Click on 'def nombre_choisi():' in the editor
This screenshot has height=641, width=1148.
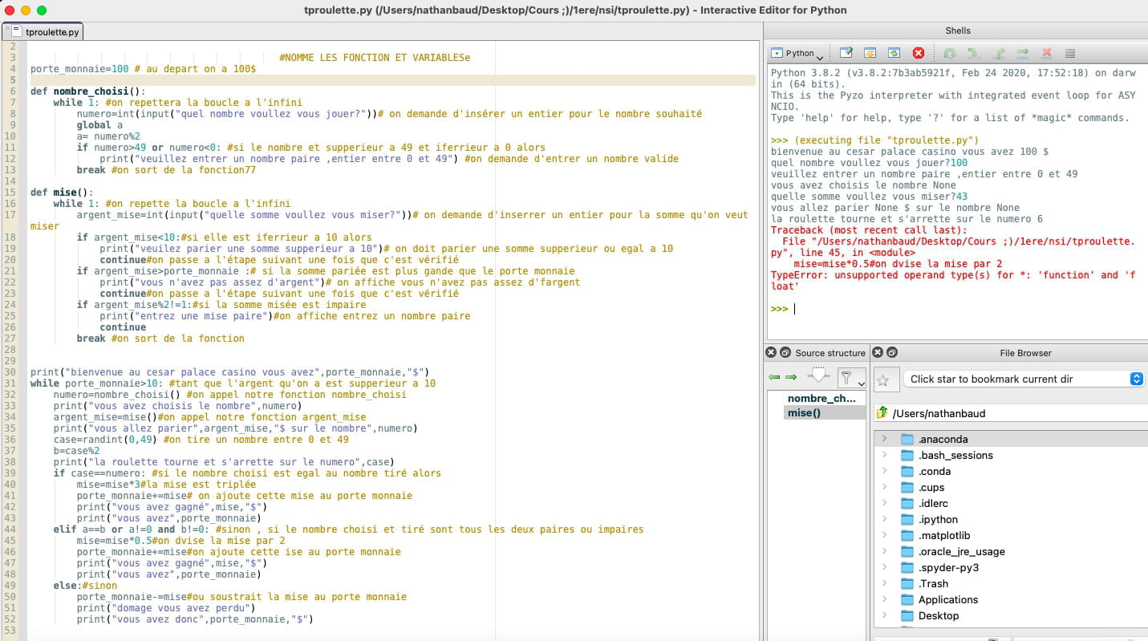pyautogui.click(x=88, y=91)
